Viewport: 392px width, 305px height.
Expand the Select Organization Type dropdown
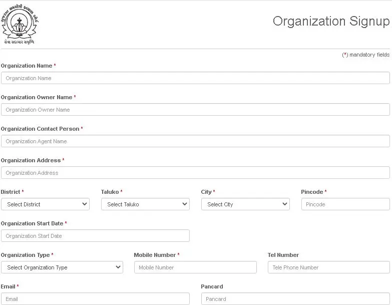click(x=62, y=267)
